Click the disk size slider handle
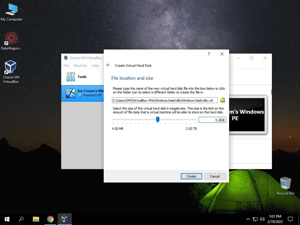 point(158,120)
